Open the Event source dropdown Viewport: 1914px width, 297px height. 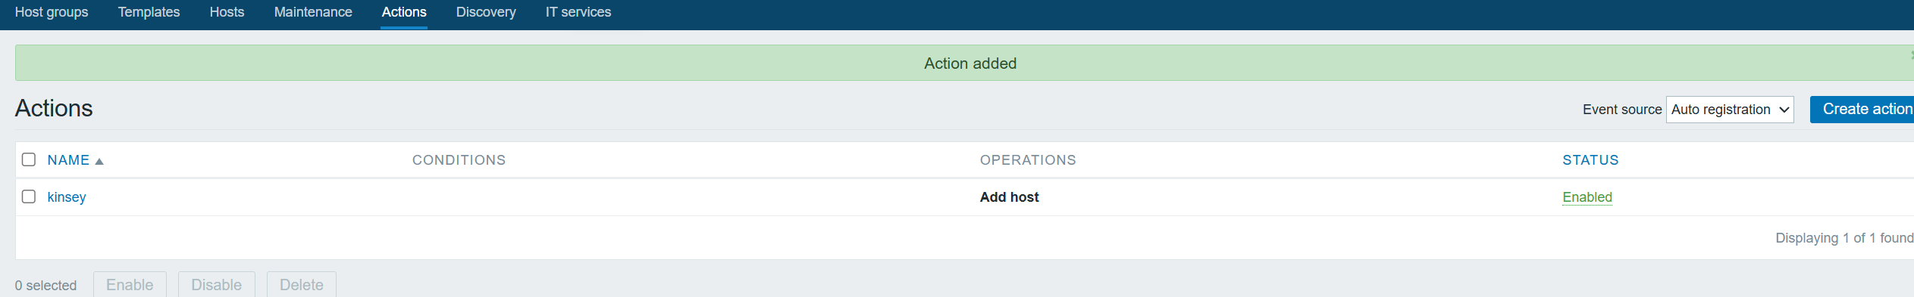coord(1729,110)
